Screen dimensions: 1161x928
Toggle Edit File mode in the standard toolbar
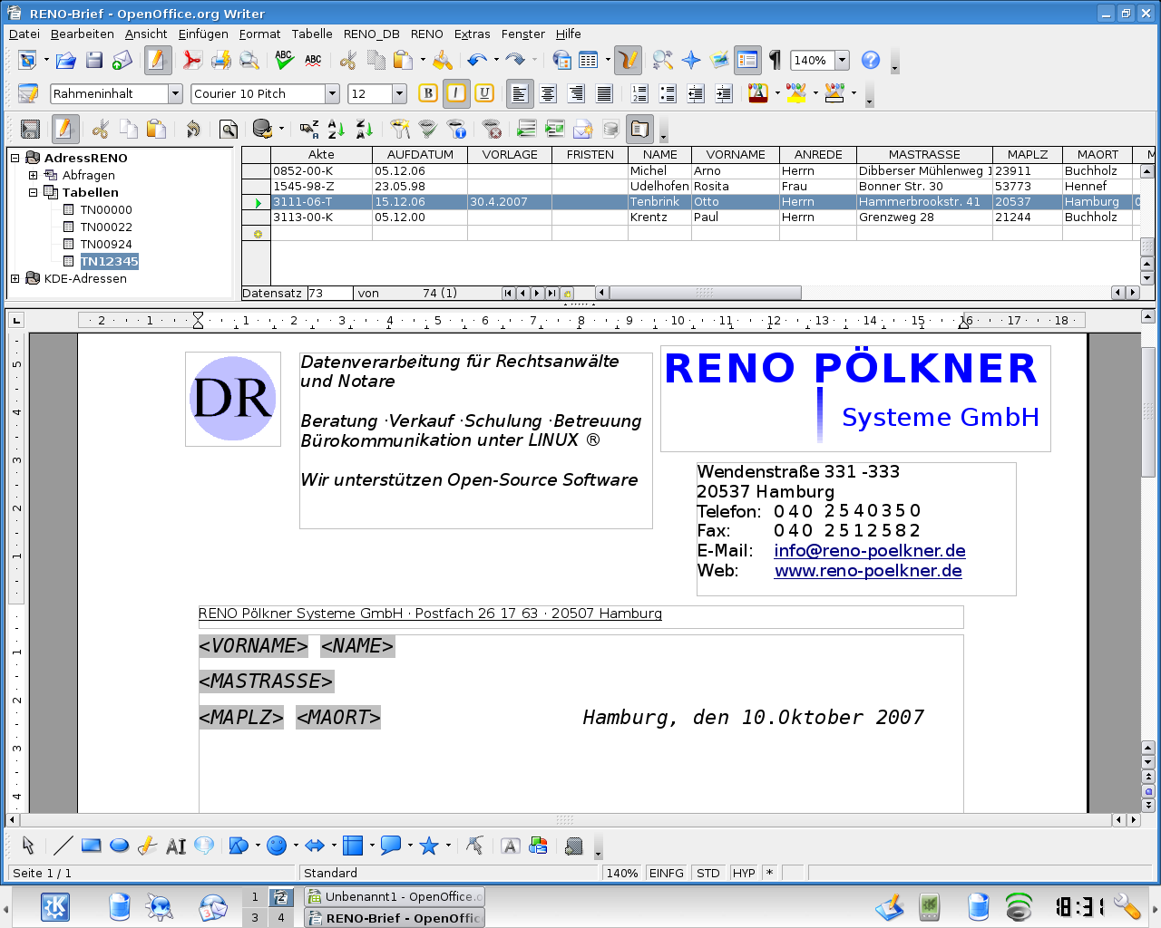[x=157, y=60]
